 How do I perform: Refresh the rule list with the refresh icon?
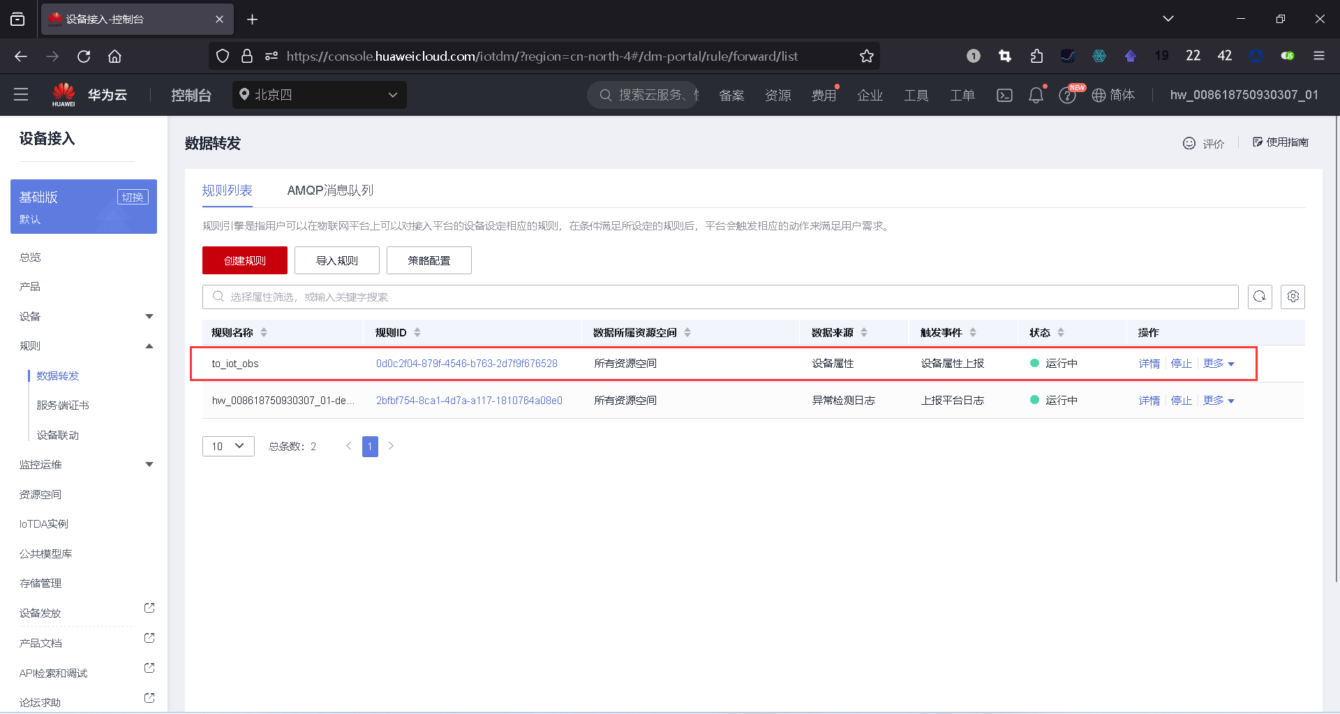click(1260, 297)
